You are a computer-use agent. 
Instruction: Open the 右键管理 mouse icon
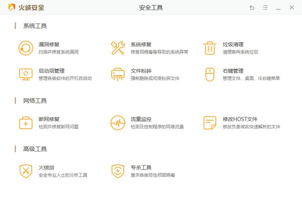click(x=210, y=75)
